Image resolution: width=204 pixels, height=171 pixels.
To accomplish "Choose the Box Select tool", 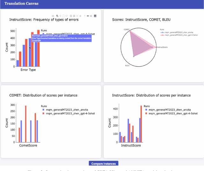I will point(63,16).
